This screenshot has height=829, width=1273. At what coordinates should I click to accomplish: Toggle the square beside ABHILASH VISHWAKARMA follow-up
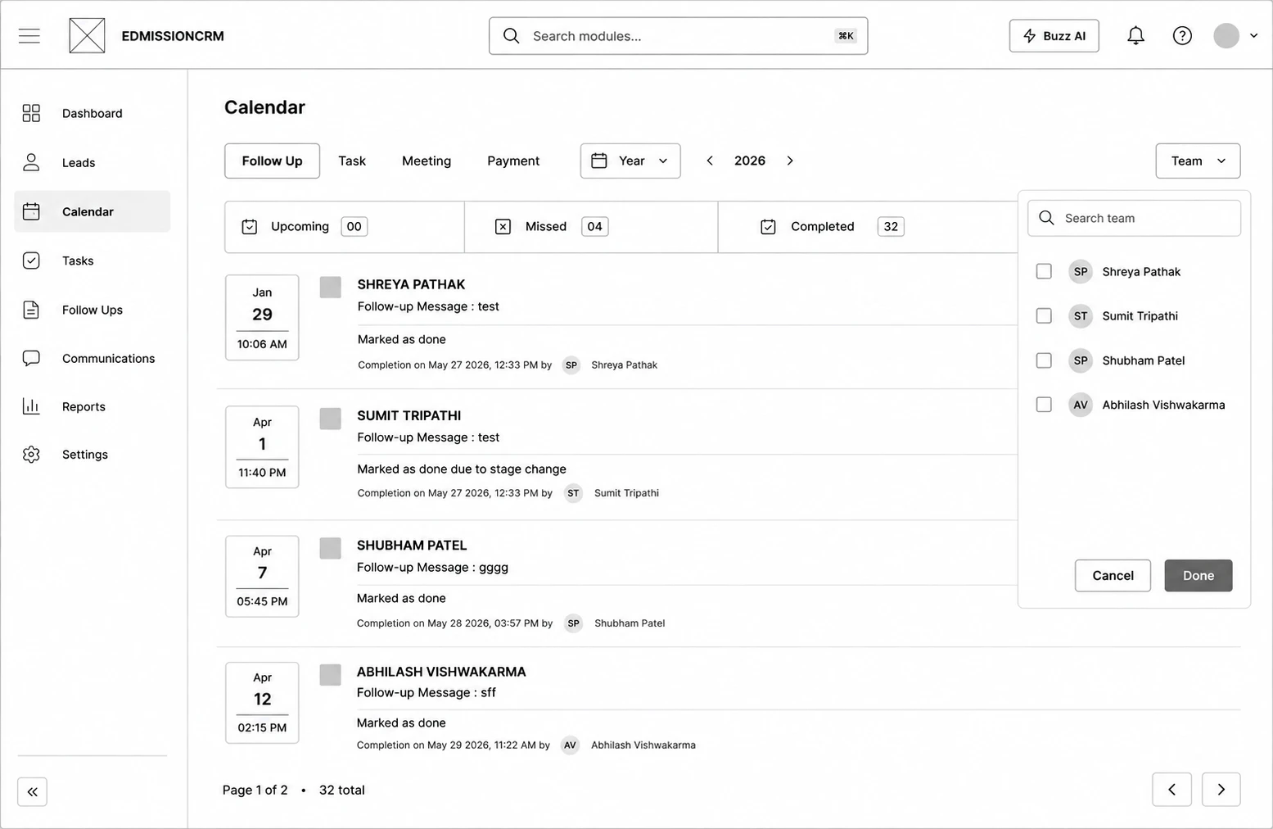point(330,675)
